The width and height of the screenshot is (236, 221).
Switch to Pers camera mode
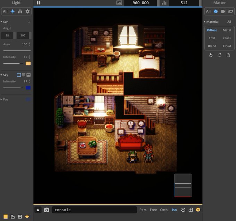pyautogui.click(x=143, y=210)
